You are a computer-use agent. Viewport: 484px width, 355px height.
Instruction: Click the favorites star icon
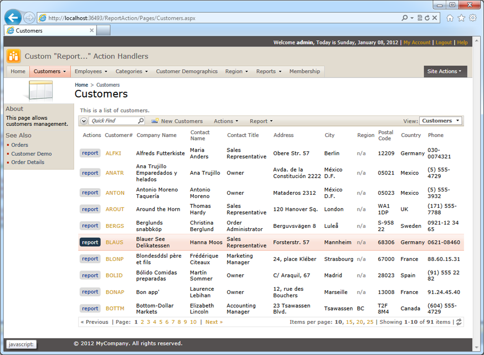461,18
